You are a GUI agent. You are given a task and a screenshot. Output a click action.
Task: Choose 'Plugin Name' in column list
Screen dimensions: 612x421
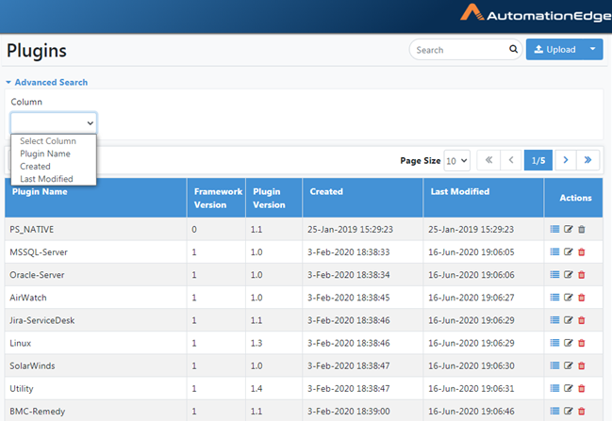point(45,154)
